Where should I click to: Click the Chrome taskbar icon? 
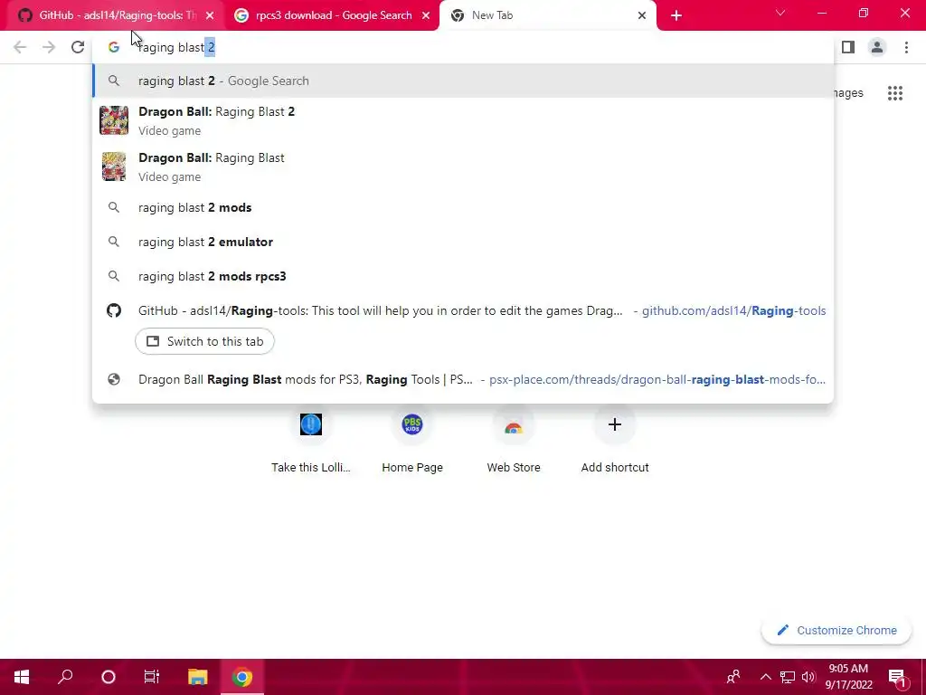(x=241, y=677)
